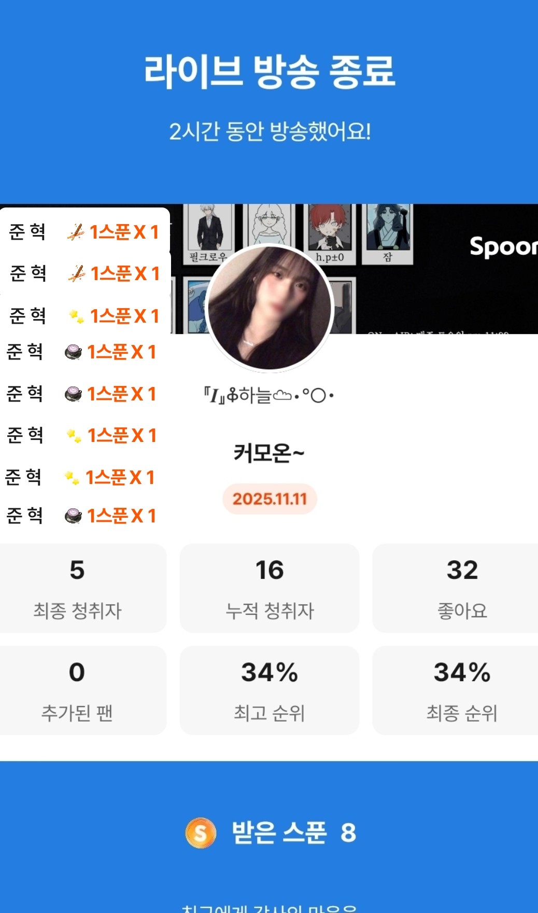Tap the last row purple cup gift icon
538x913 pixels.
pyautogui.click(x=73, y=516)
